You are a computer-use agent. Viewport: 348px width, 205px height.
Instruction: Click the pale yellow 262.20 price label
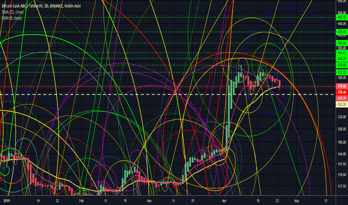pos(342,104)
